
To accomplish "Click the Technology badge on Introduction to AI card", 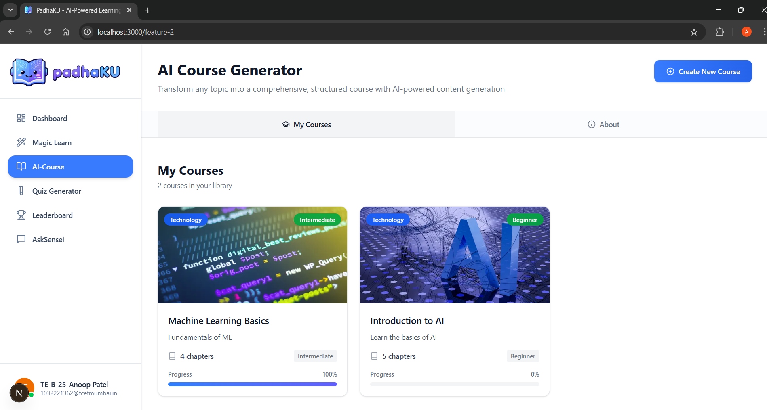I will pos(388,220).
